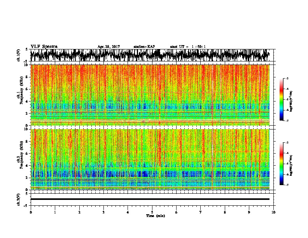Screen dimensions: 308x238
Task: Click the ch.2 colorbar "-3" scale value
Action: [287, 143]
